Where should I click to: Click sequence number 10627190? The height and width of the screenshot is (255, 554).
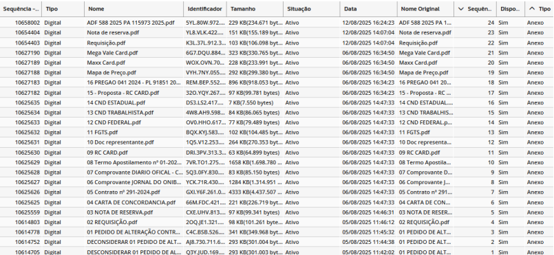click(28, 52)
